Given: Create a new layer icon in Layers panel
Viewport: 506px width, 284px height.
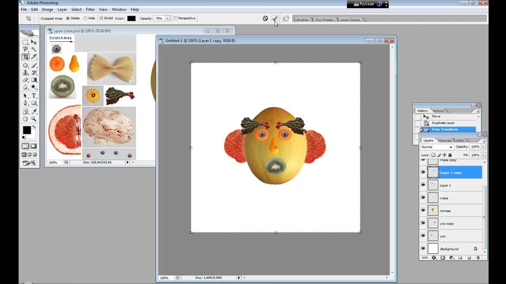Looking at the screenshot, I should [x=469, y=258].
